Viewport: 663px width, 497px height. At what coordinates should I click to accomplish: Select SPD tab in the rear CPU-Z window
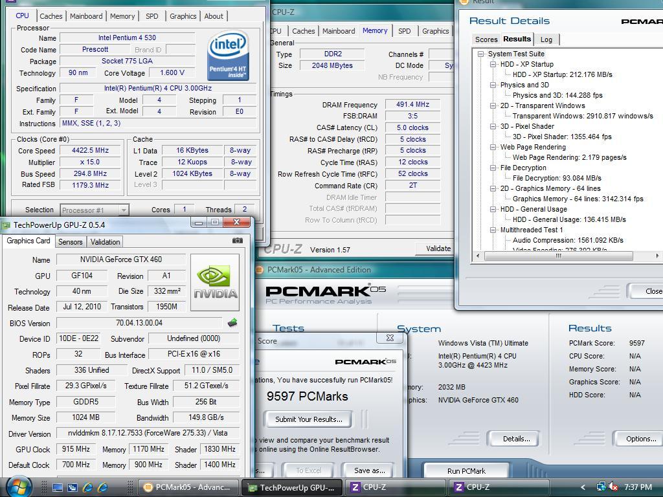click(404, 31)
